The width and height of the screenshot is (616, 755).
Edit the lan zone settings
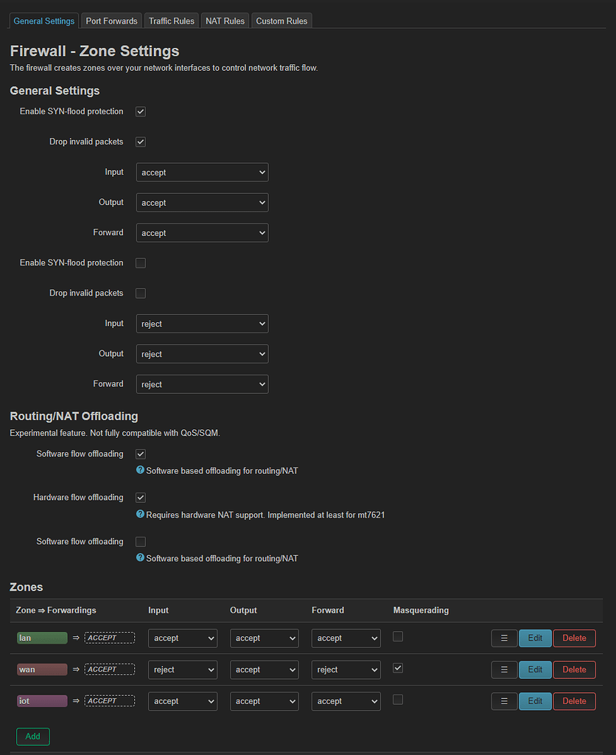(x=535, y=638)
